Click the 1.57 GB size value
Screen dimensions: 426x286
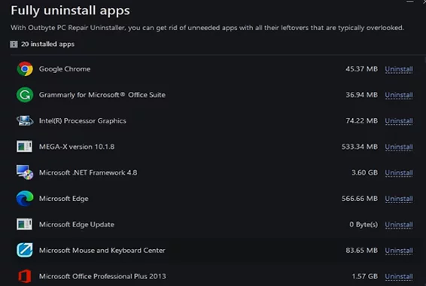[364, 276]
